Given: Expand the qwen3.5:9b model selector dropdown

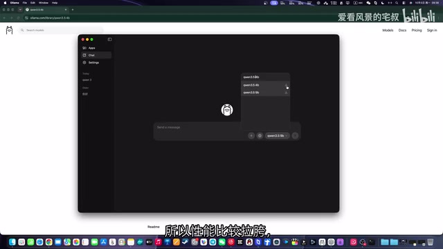Looking at the screenshot, I should (277, 136).
